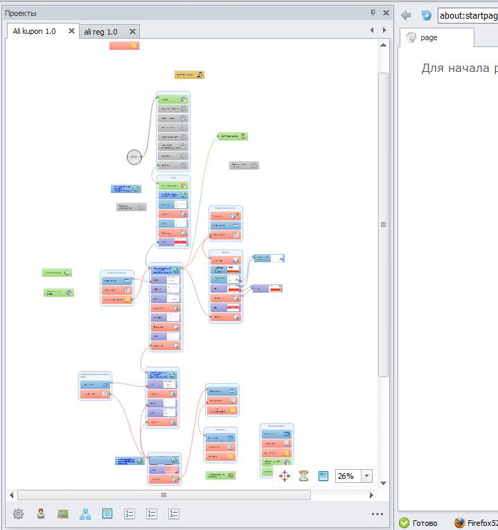Screen dimensions: 498x530
Task: Open the blue hierarchy diagram icon
Action: point(85,514)
